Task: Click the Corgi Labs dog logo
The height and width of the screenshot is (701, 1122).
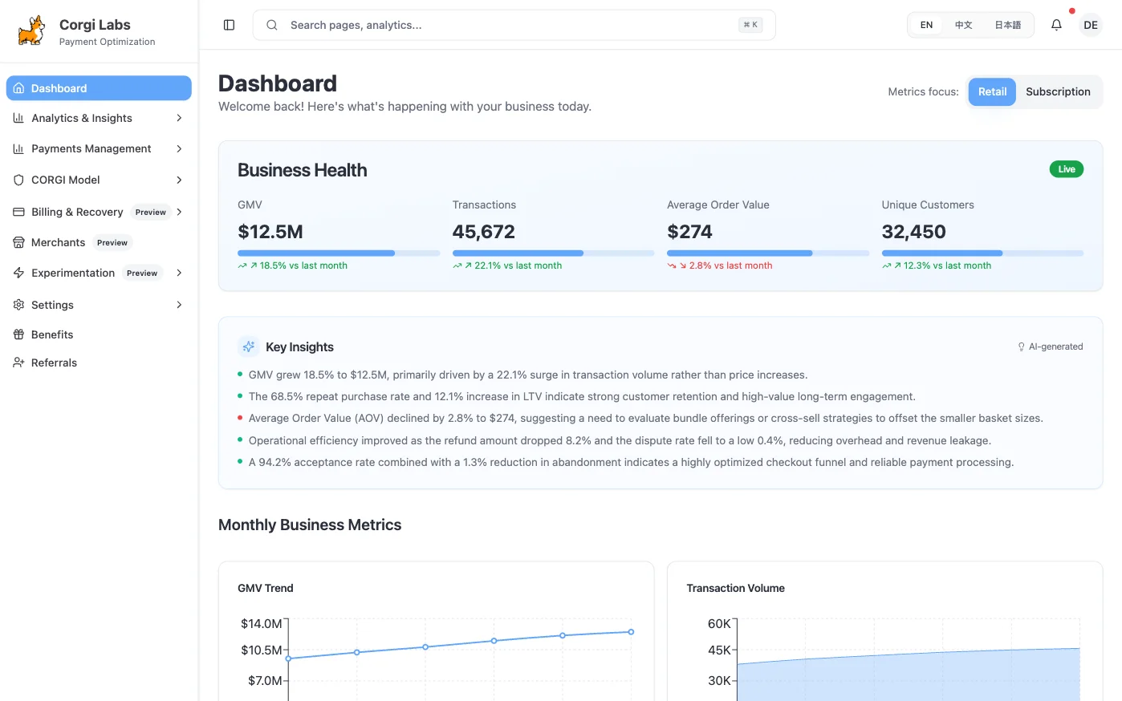Action: click(x=32, y=31)
